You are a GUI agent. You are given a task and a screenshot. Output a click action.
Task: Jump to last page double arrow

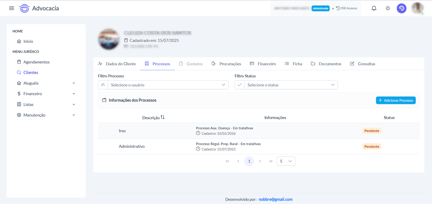[271, 161]
